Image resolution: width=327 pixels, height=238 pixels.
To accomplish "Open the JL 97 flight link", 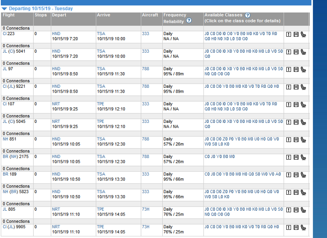I will pyautogui.click(x=8, y=69).
